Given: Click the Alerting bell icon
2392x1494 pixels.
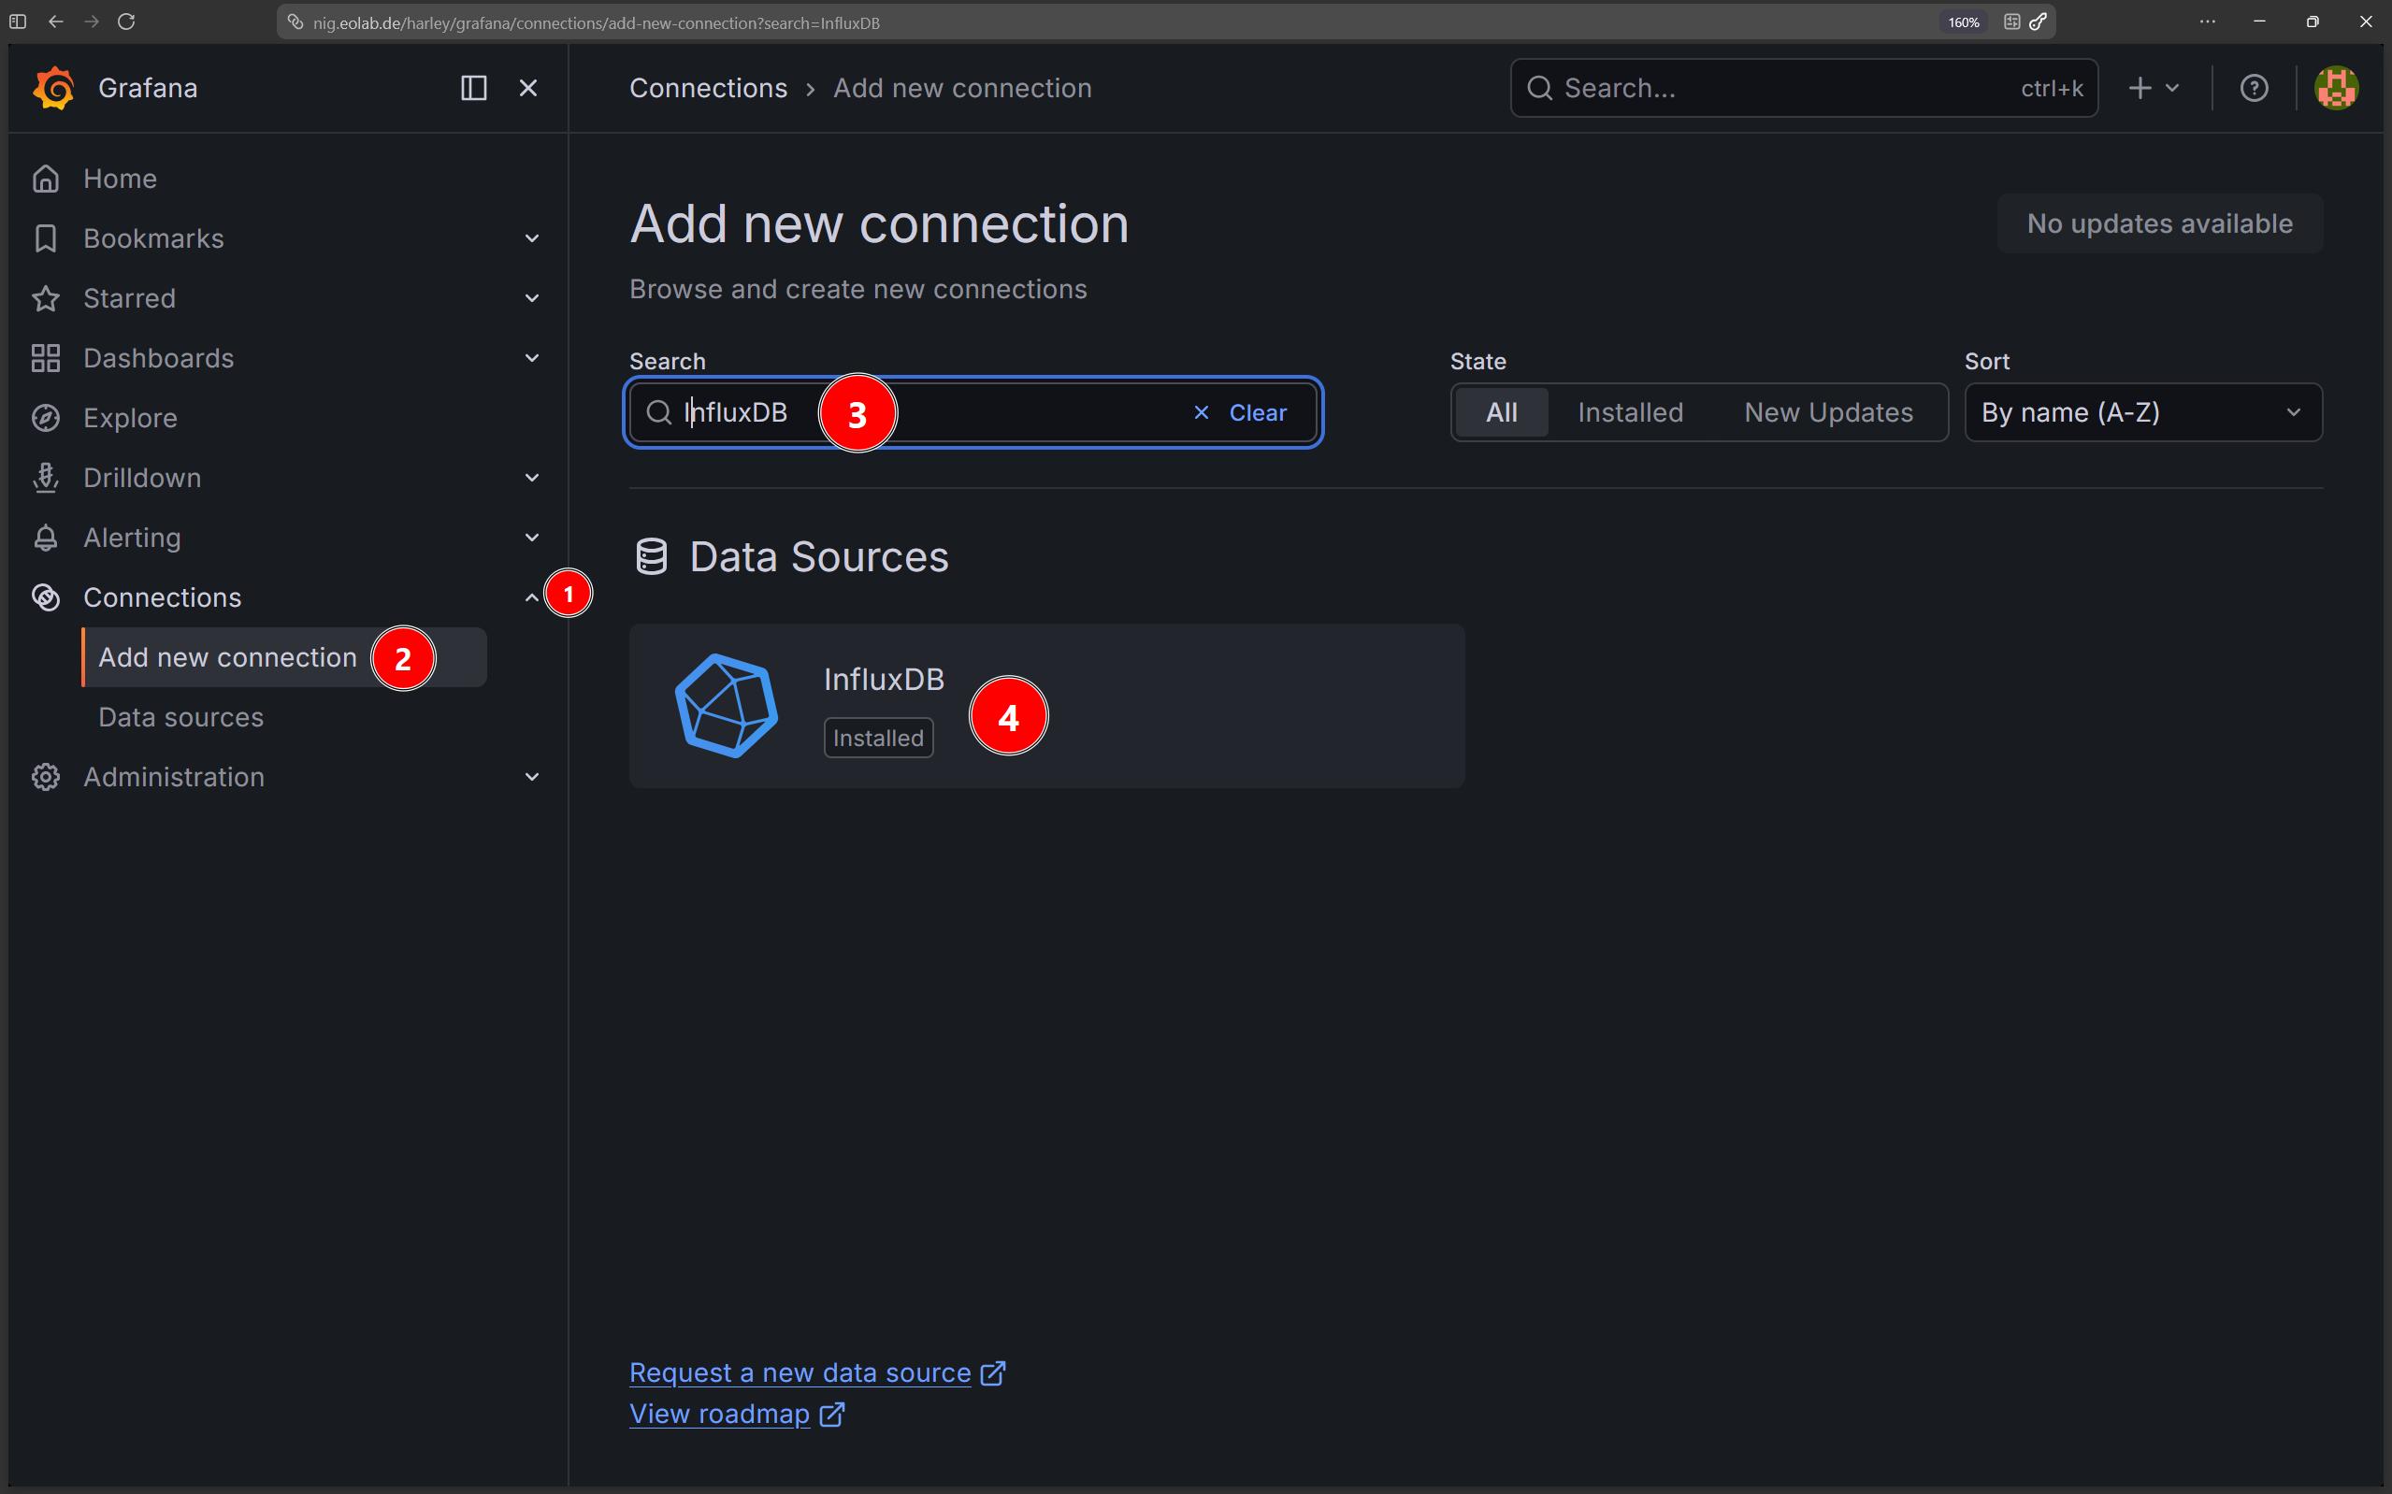Looking at the screenshot, I should click(x=46, y=538).
